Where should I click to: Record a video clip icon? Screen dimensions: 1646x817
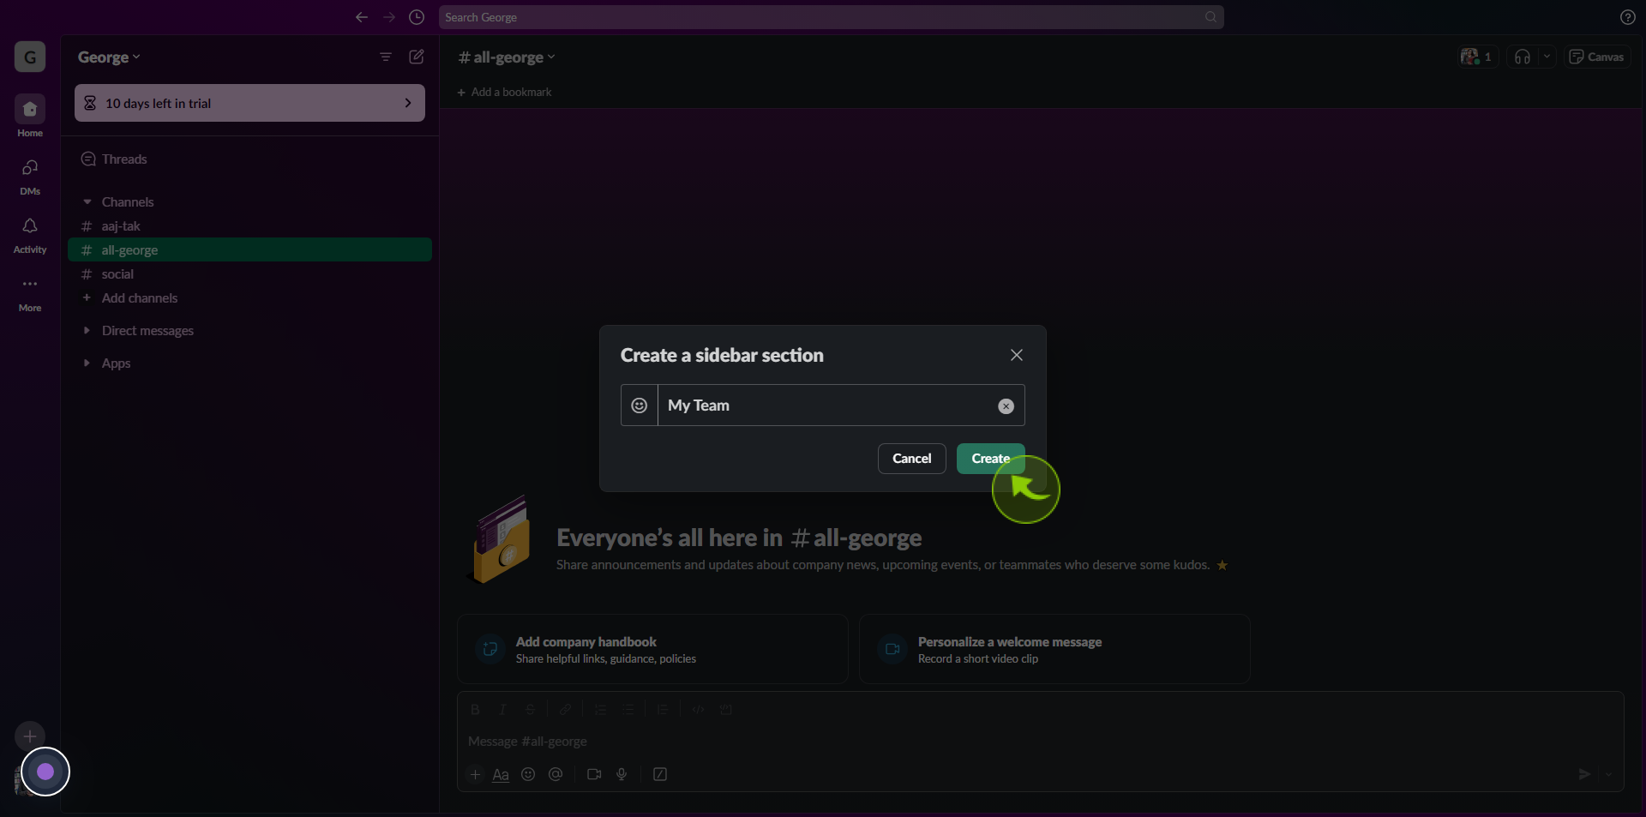pos(594,775)
